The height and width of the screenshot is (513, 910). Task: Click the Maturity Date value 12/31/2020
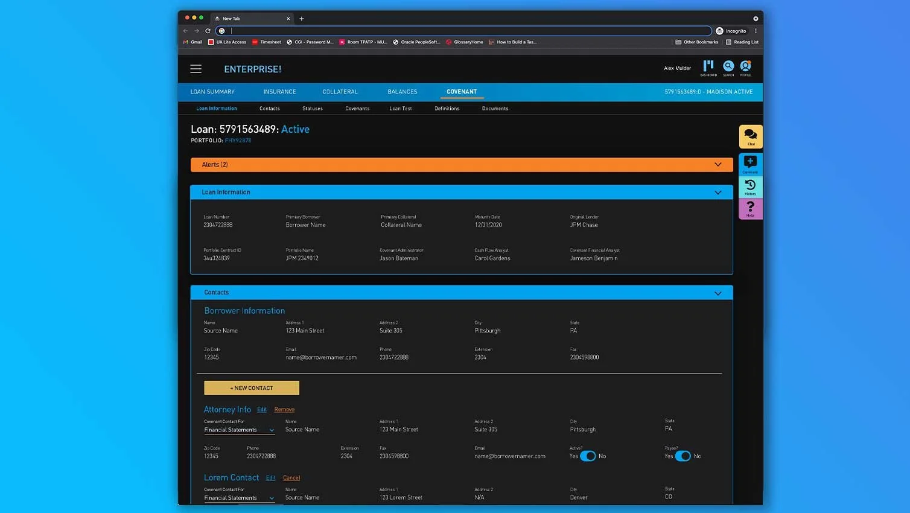click(x=488, y=225)
